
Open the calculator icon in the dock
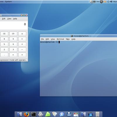pos(97,114)
